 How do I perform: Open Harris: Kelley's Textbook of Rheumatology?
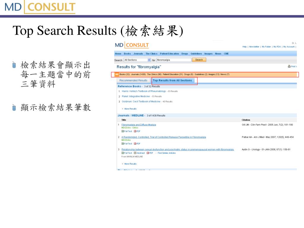click(x=144, y=91)
